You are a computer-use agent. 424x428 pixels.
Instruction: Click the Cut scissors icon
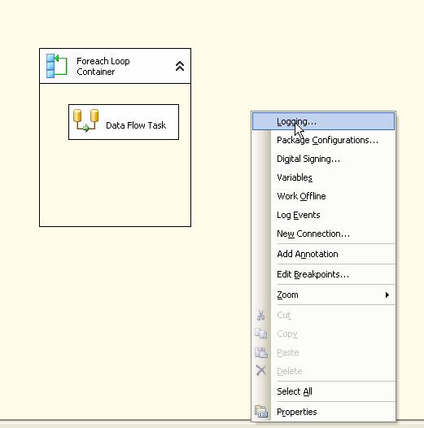click(x=260, y=315)
